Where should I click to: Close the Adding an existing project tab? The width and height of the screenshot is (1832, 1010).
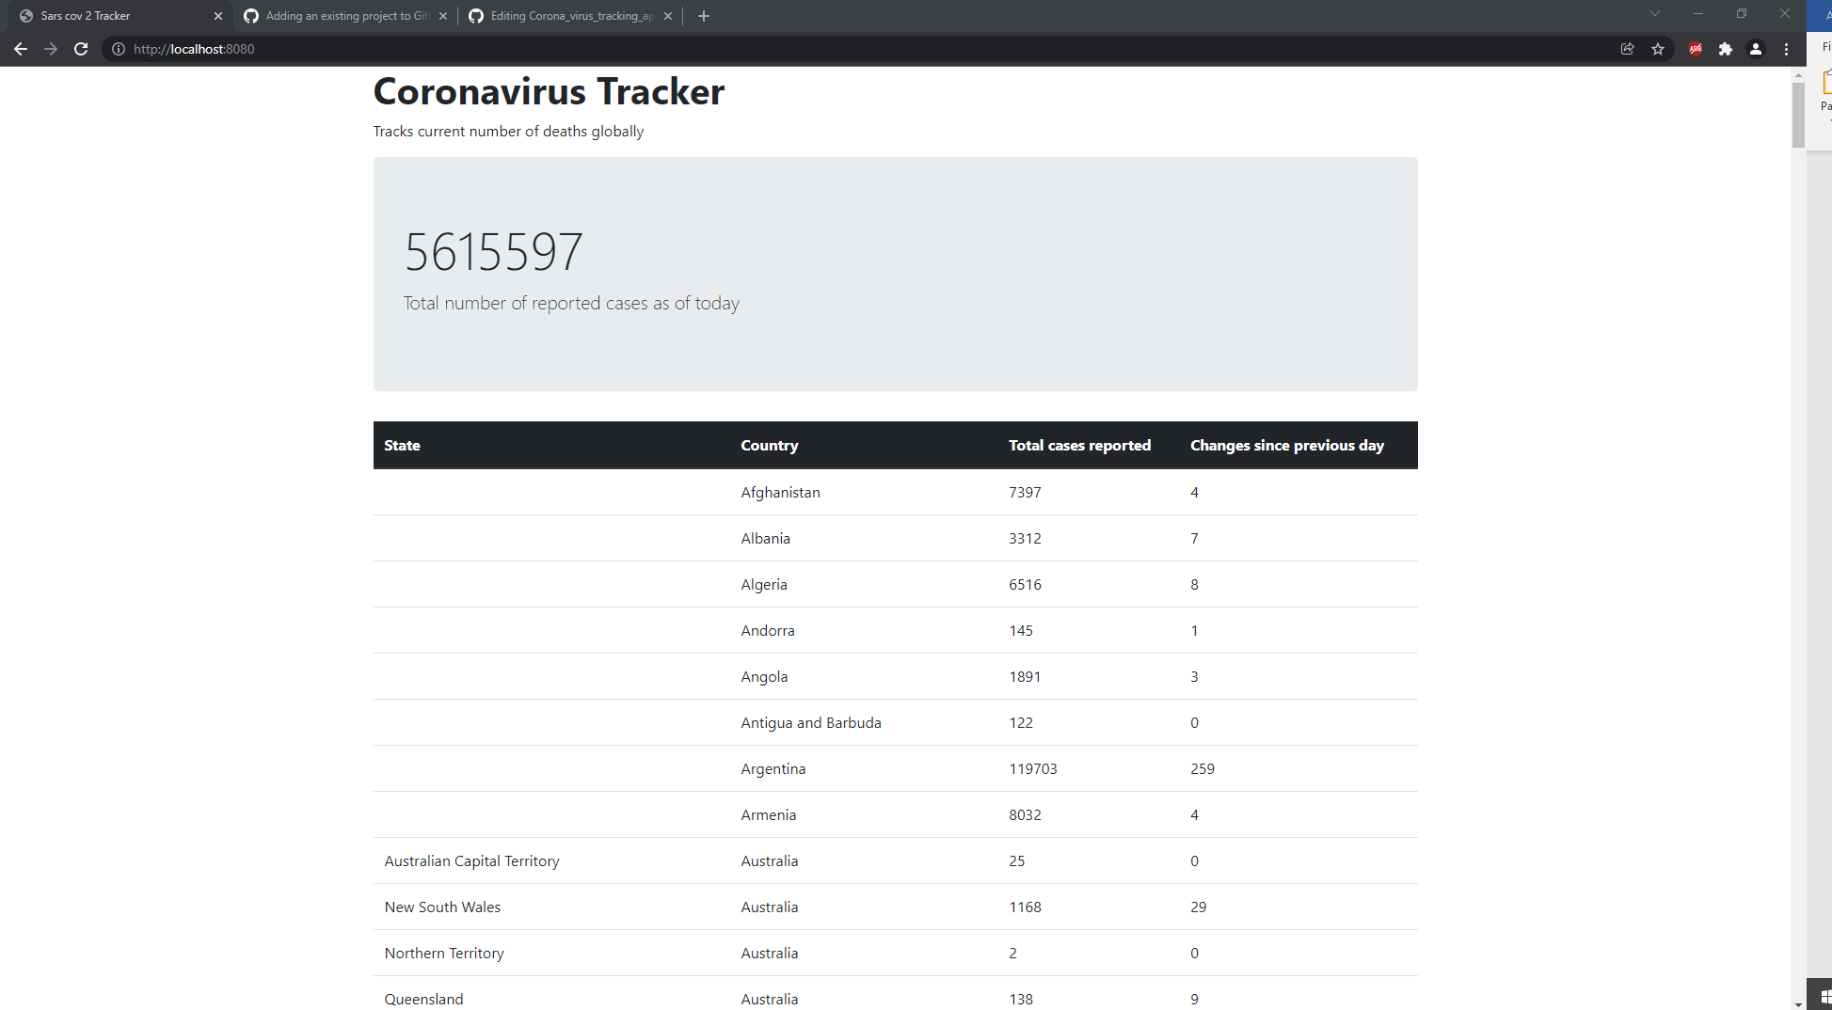(x=443, y=16)
